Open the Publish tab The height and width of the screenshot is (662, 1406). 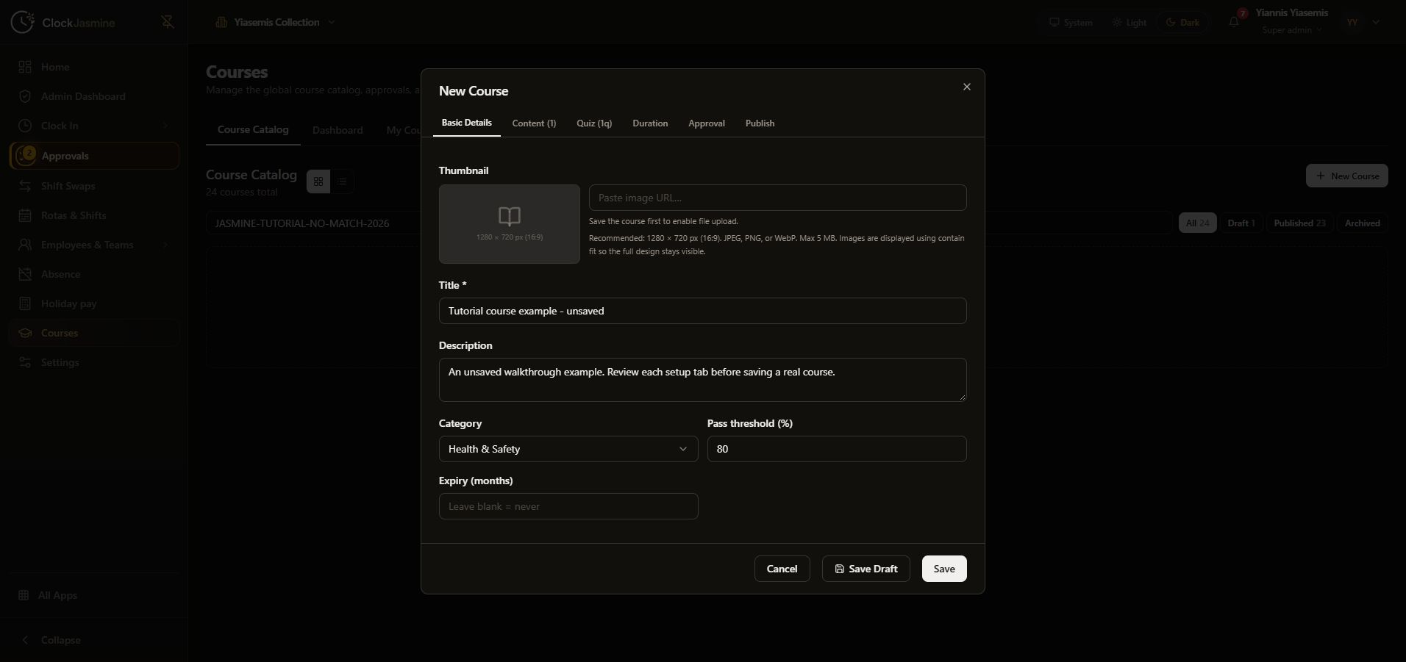(760, 123)
